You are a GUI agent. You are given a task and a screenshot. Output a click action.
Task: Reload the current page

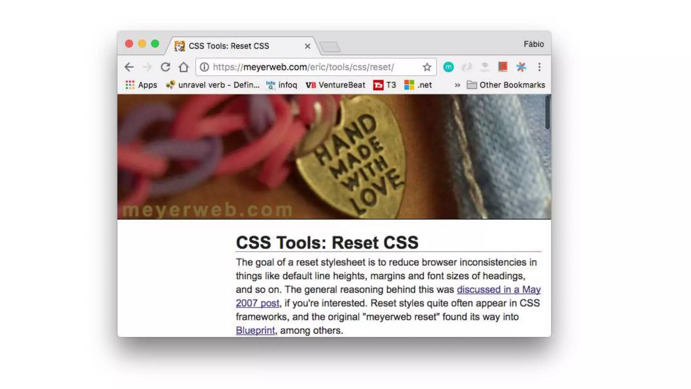point(165,67)
